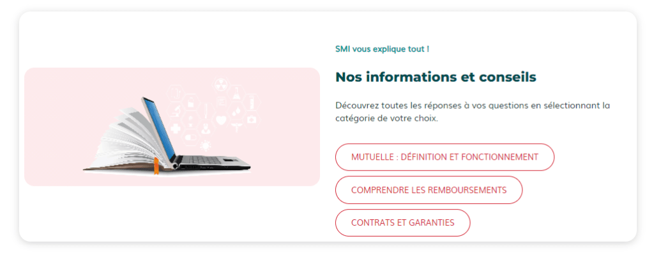
Task: Select the Comprendre les remboursements button
Action: pyautogui.click(x=429, y=190)
